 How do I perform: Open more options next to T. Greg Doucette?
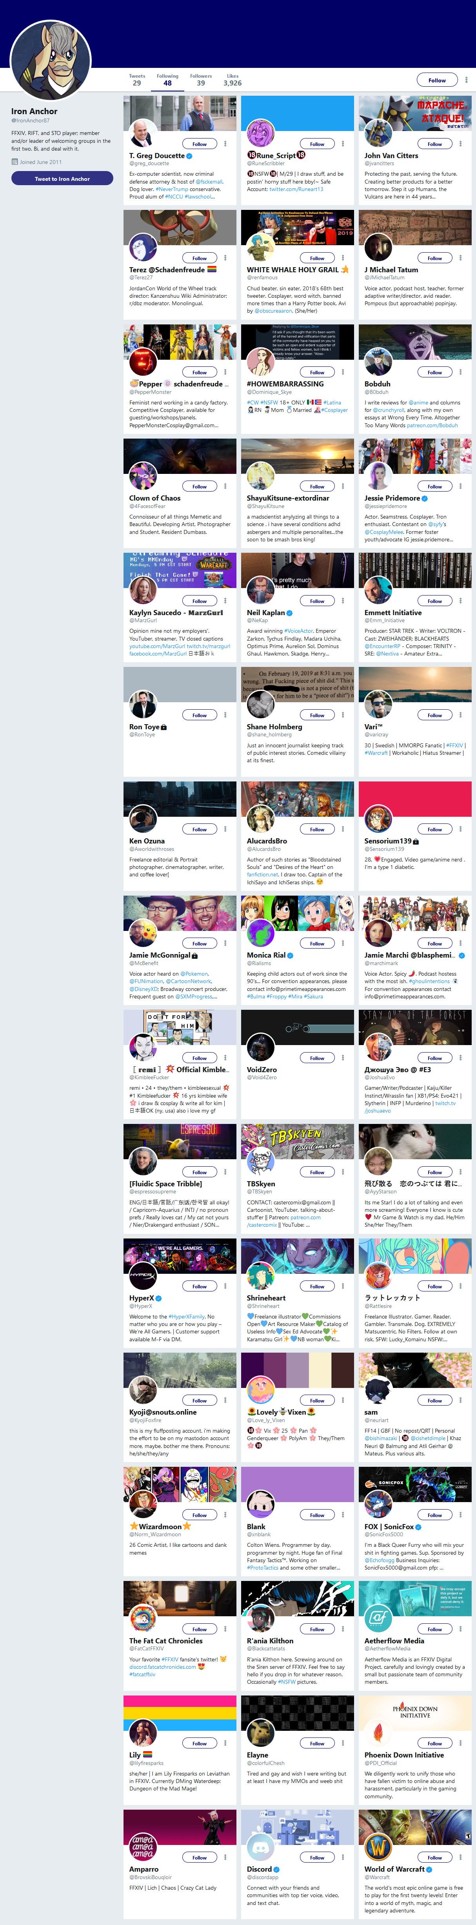tap(225, 144)
